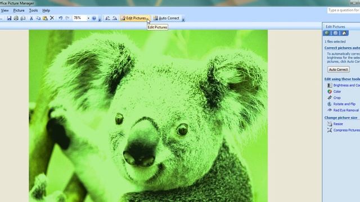Click the Crop tool icon
The image size is (360, 202).
pyautogui.click(x=330, y=98)
